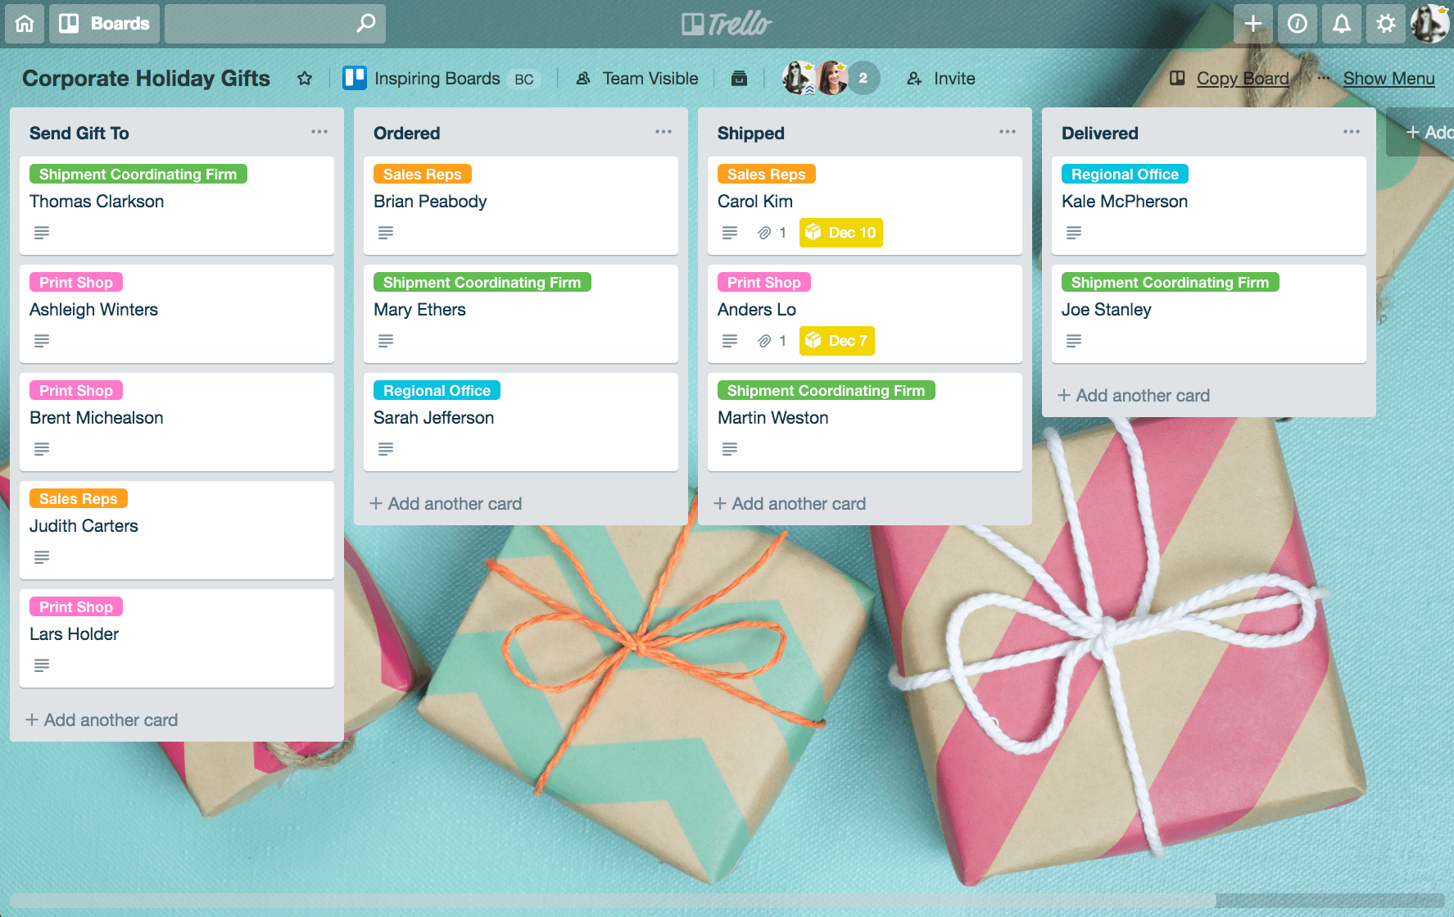Invite a member to the board
The image size is (1454, 917).
[941, 79]
